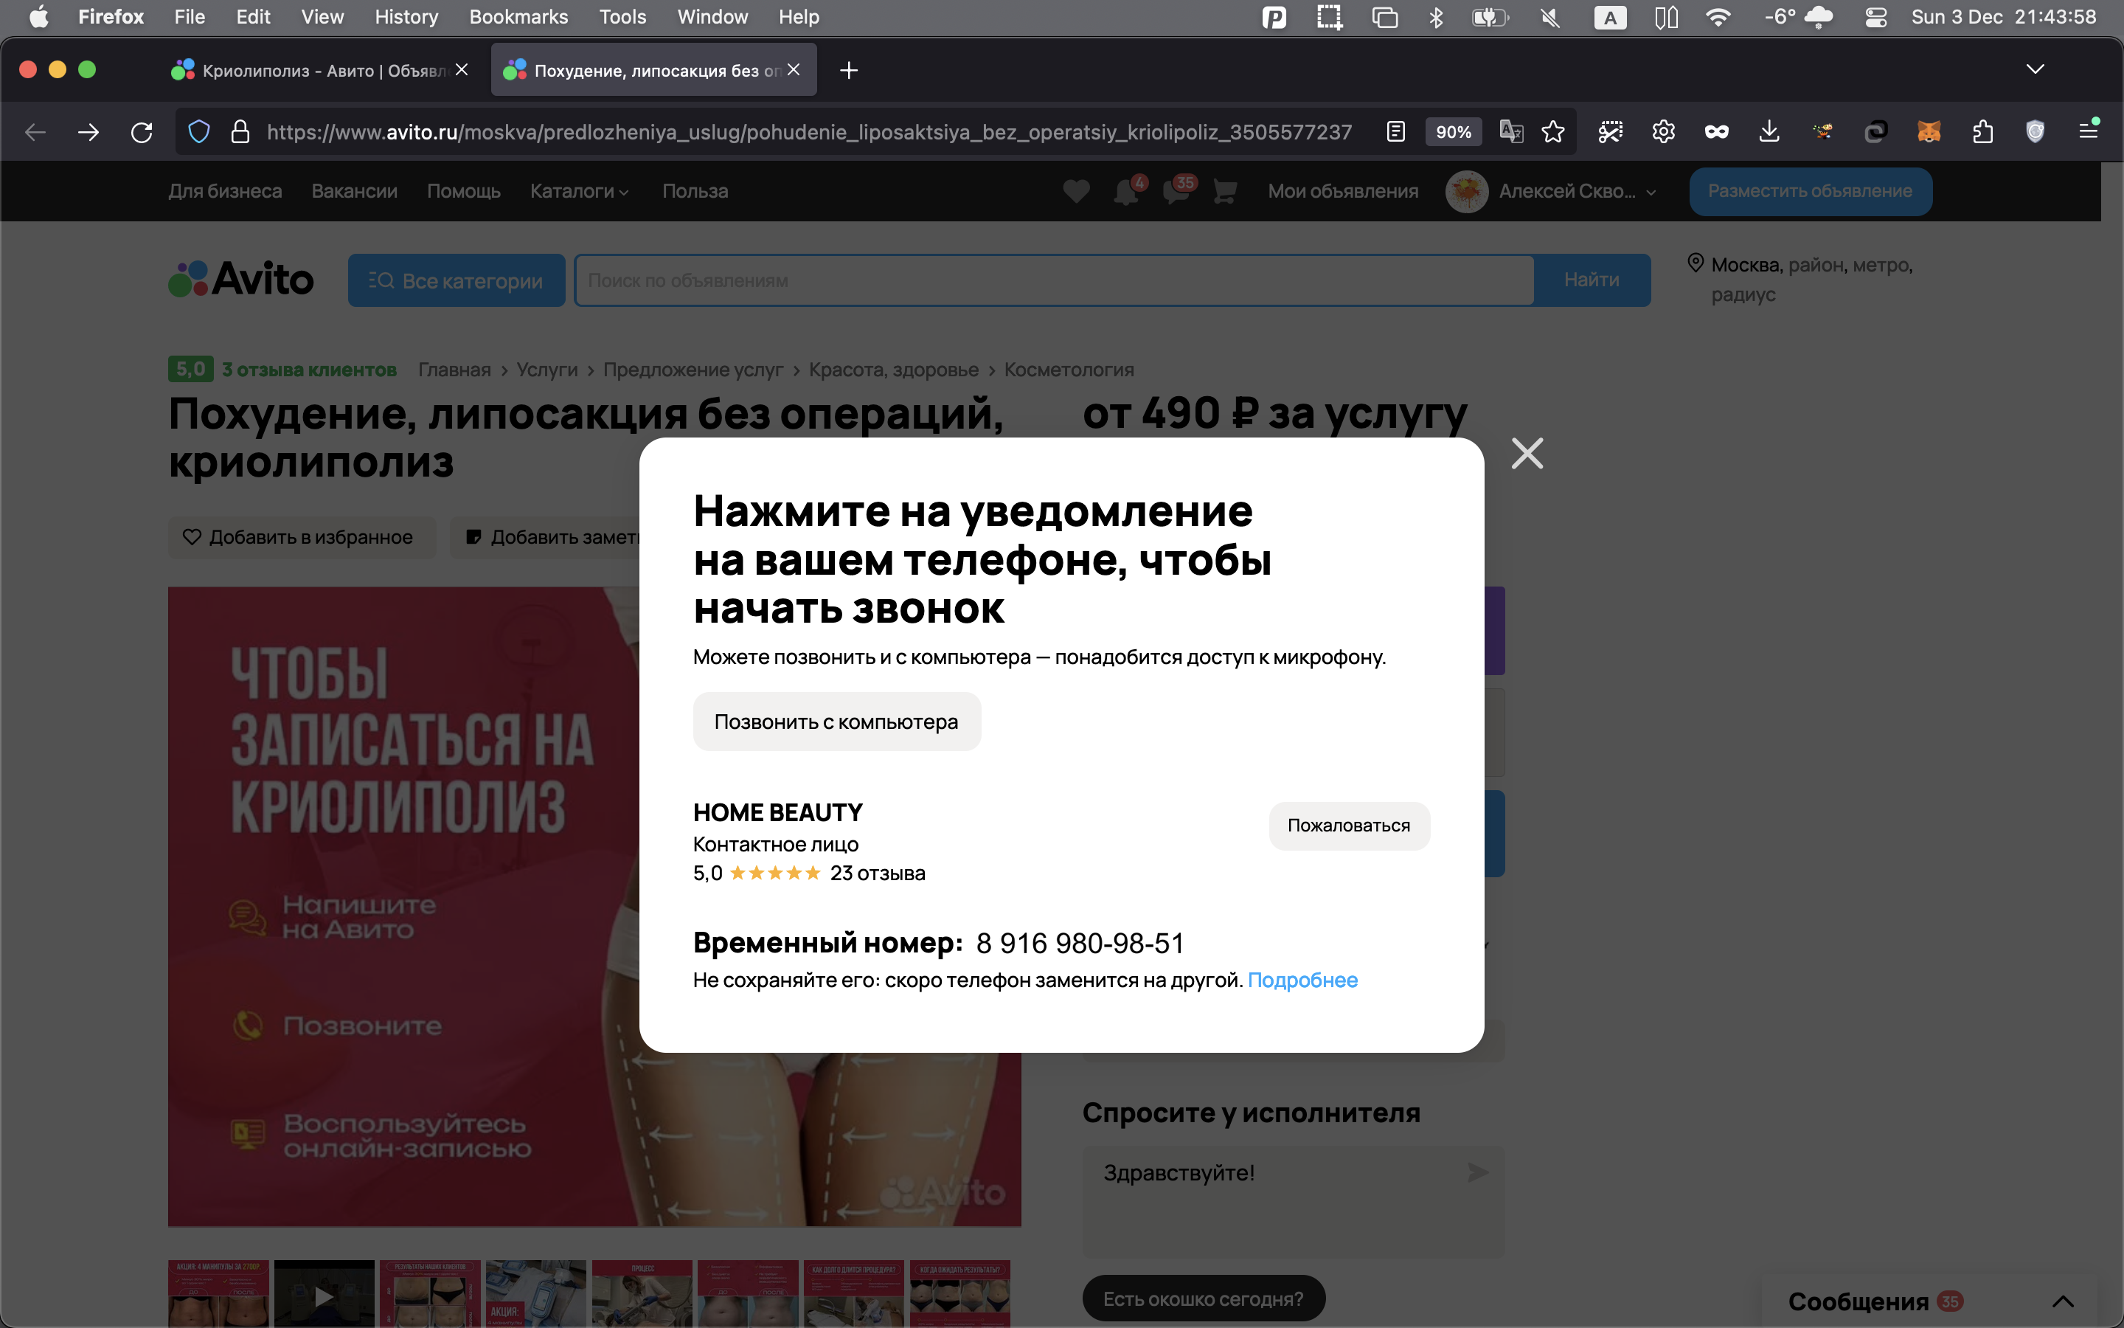Open the Firefox list-all-tabs chevron

tap(2035, 69)
